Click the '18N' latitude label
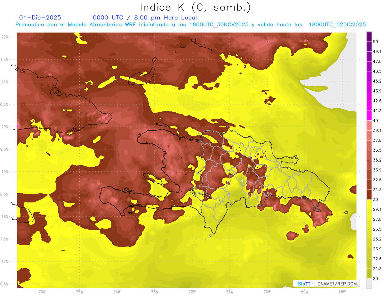The image size is (384, 296). coord(5,216)
